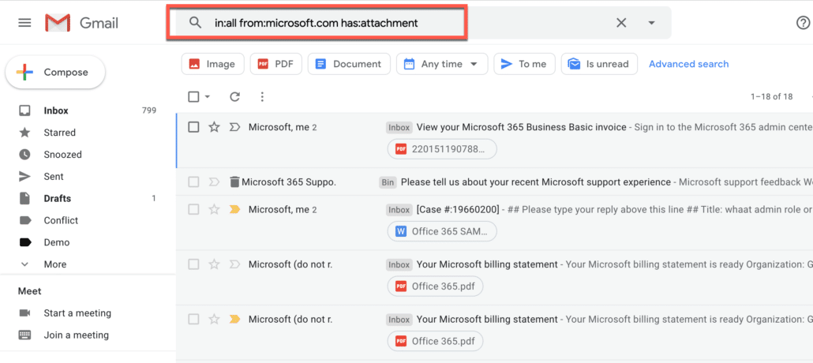Filter results by Document chip
The height and width of the screenshot is (363, 813).
[348, 64]
